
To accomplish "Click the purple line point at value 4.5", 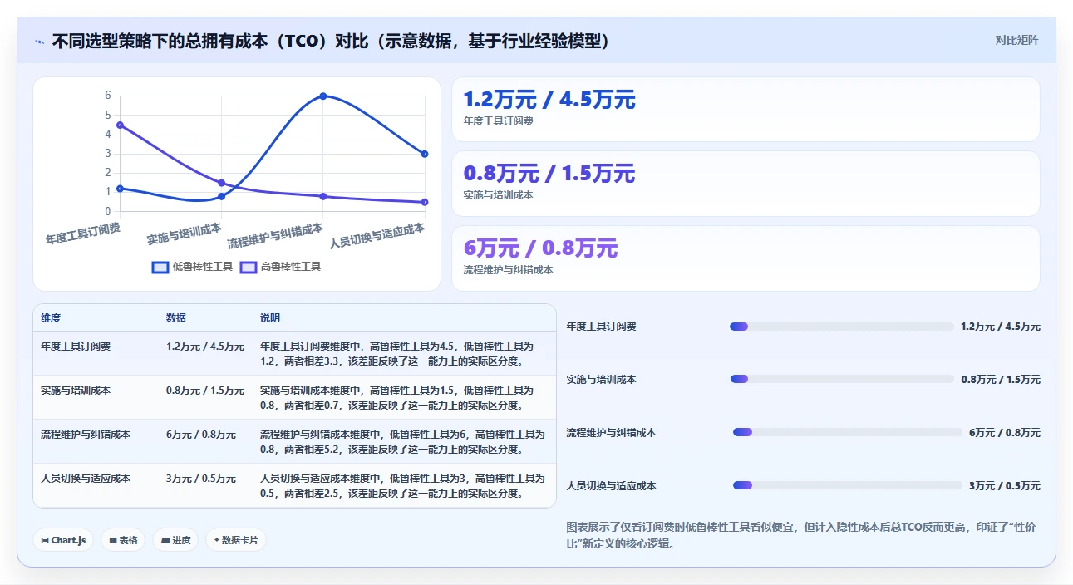I will (x=121, y=125).
